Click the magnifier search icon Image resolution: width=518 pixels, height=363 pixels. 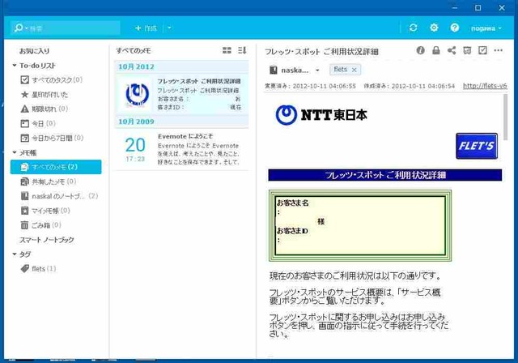point(19,28)
